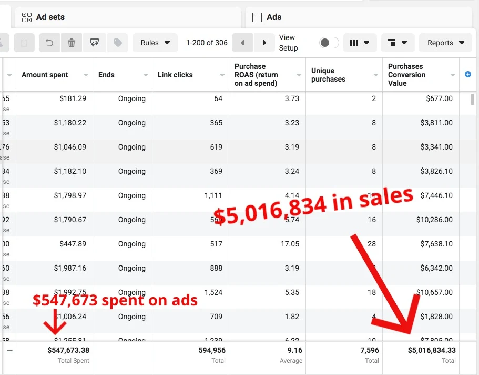This screenshot has height=375, width=479.
Task: Click the tag label icon
Action: tap(117, 43)
